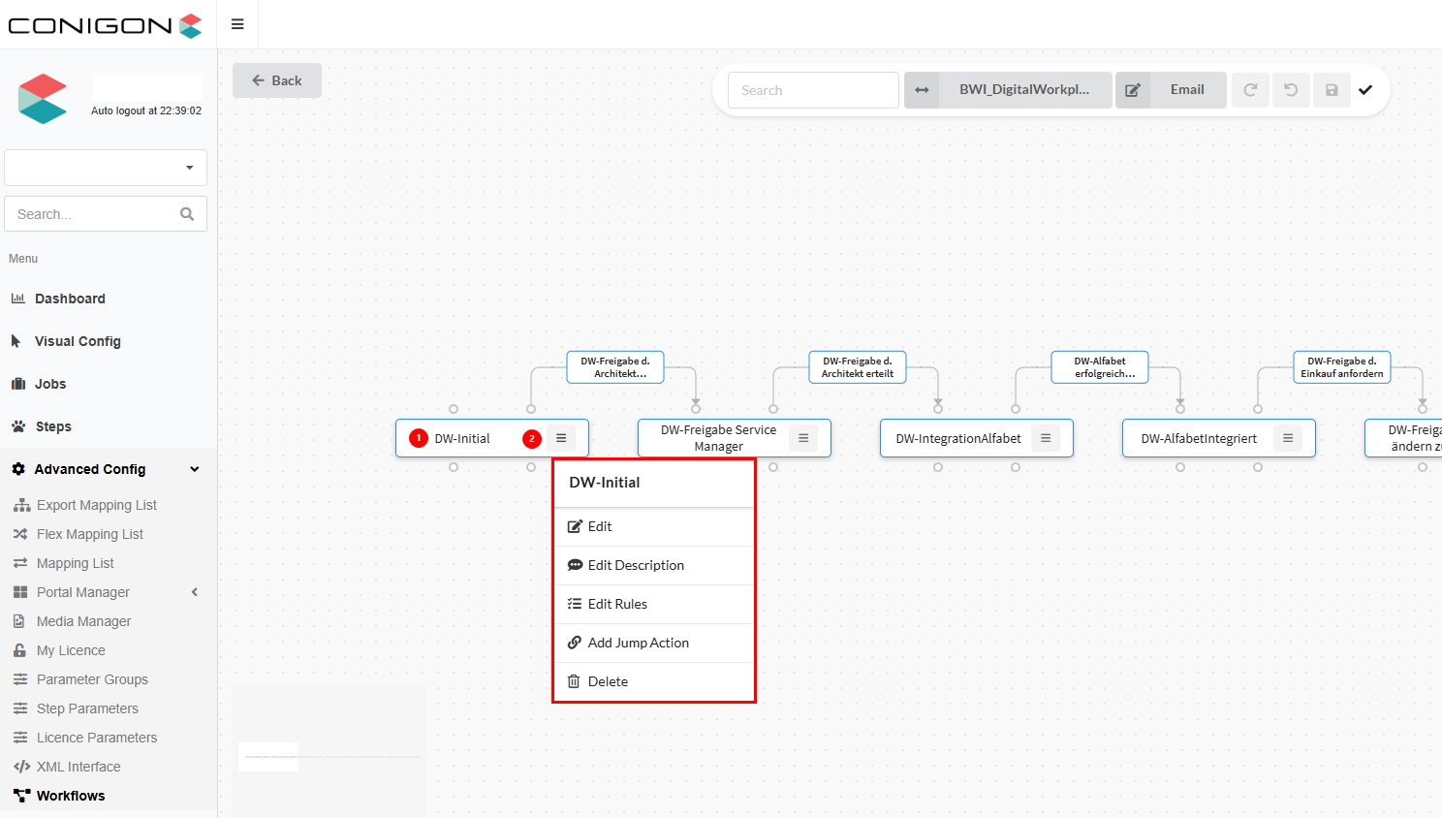Toggle the sidebar hamburger menu
Viewport: 1442px width, 818px height.
click(237, 24)
